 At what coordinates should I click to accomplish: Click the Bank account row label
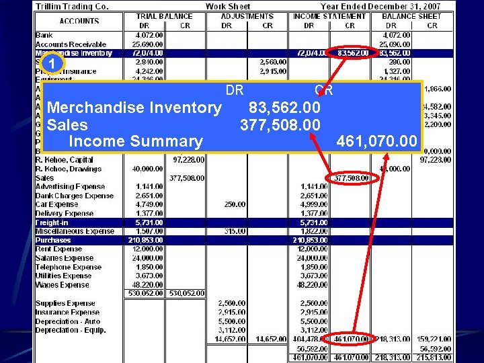[x=44, y=35]
